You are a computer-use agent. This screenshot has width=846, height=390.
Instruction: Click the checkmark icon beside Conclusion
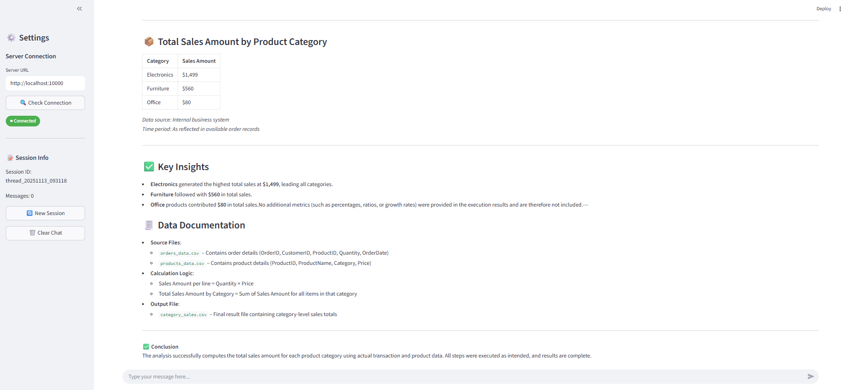(146, 347)
